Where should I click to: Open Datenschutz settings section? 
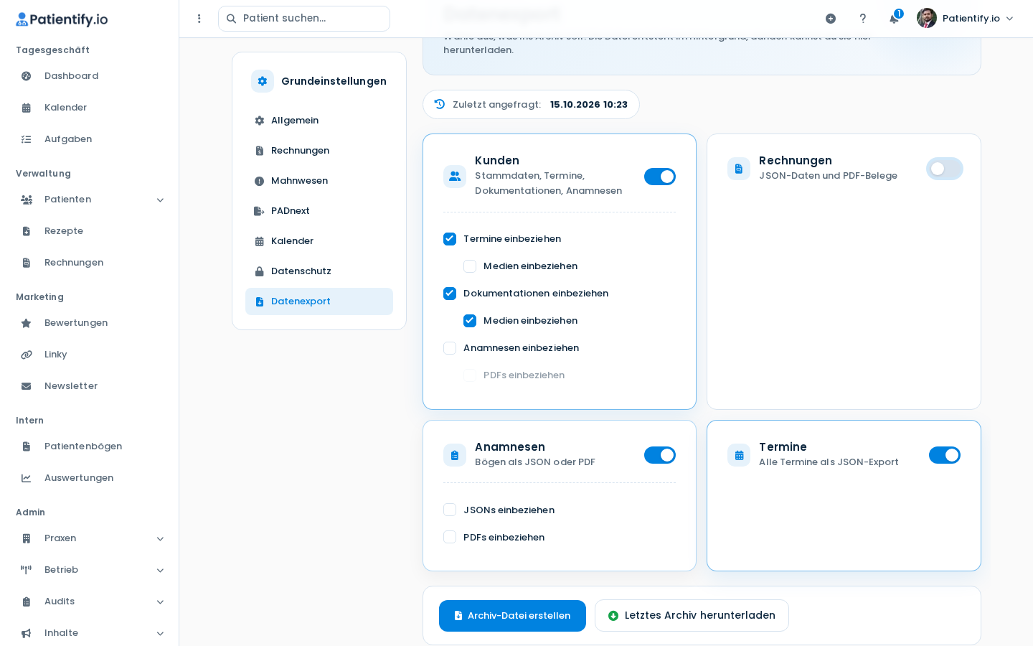pyautogui.click(x=319, y=271)
